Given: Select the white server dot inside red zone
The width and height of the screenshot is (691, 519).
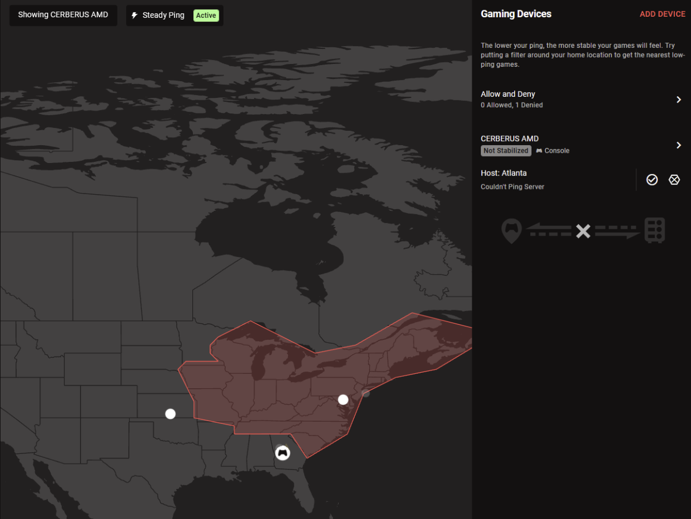Looking at the screenshot, I should pos(343,399).
